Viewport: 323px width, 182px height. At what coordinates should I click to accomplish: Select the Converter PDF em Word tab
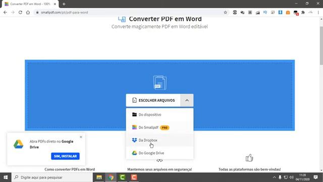coord(30,4)
